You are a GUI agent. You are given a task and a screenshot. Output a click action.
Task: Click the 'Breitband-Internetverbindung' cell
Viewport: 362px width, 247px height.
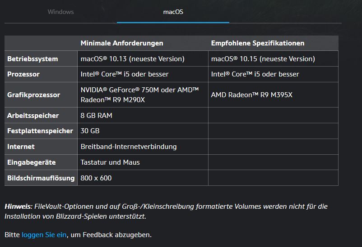[143, 147]
